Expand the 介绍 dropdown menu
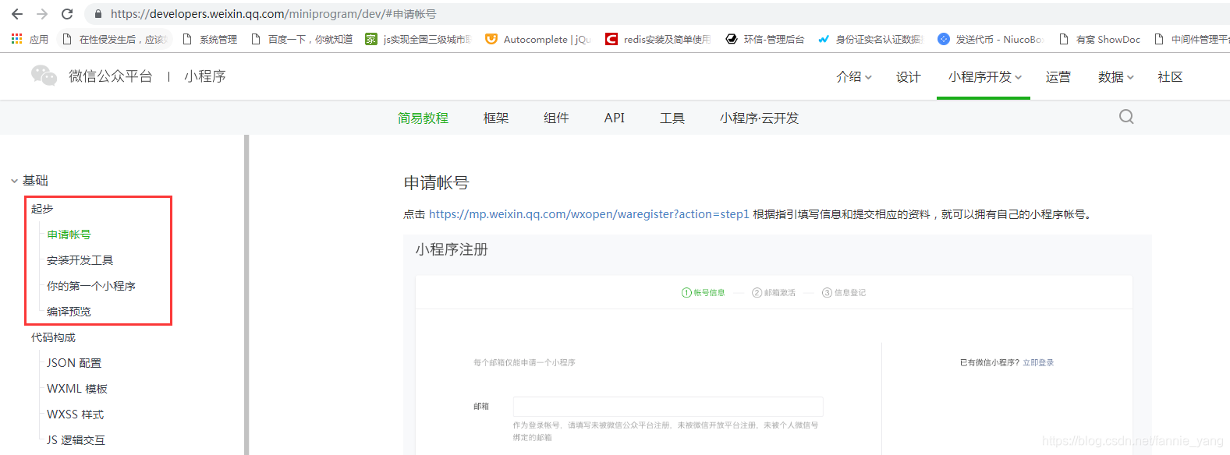Screen dimensions: 1230x455 (x=853, y=76)
